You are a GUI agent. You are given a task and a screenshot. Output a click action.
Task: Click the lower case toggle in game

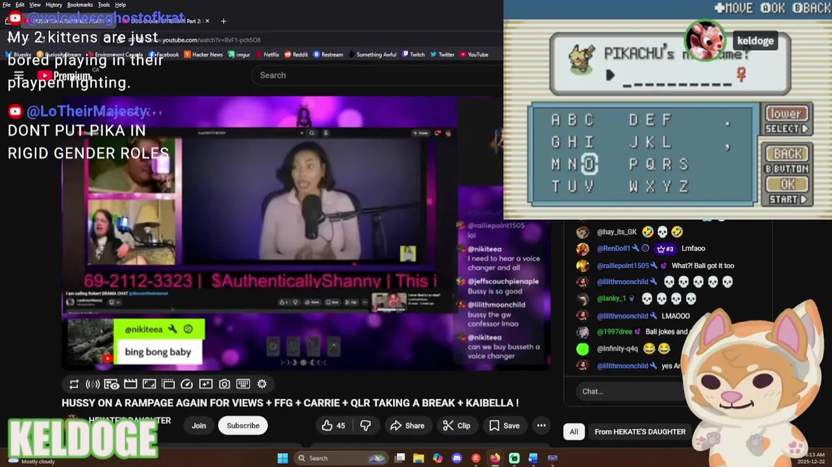coord(786,114)
